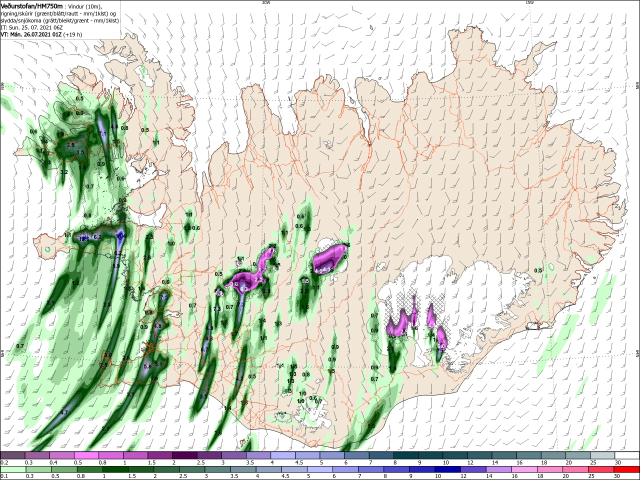640x480 pixels.
Task: Click the 6.2 precipitation value on the map
Action: [97, 237]
